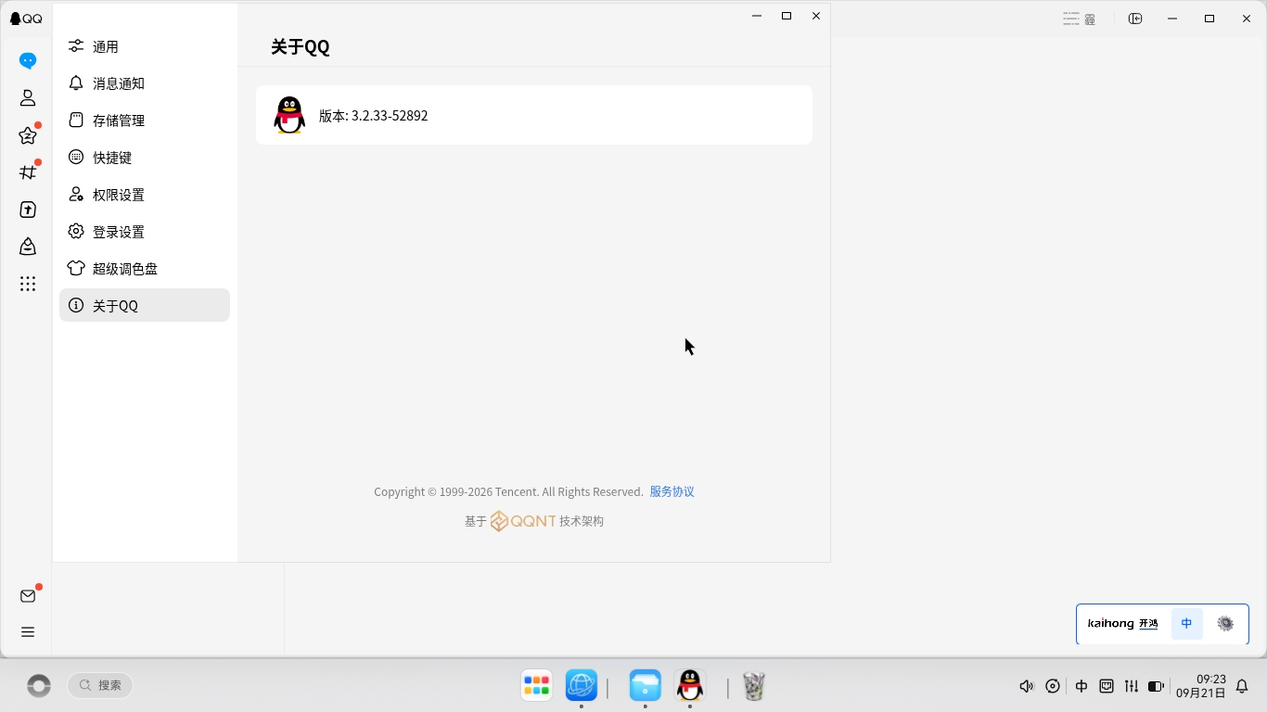Click the QQ penguin logo beside the version number
This screenshot has width=1267, height=712.
[289, 115]
